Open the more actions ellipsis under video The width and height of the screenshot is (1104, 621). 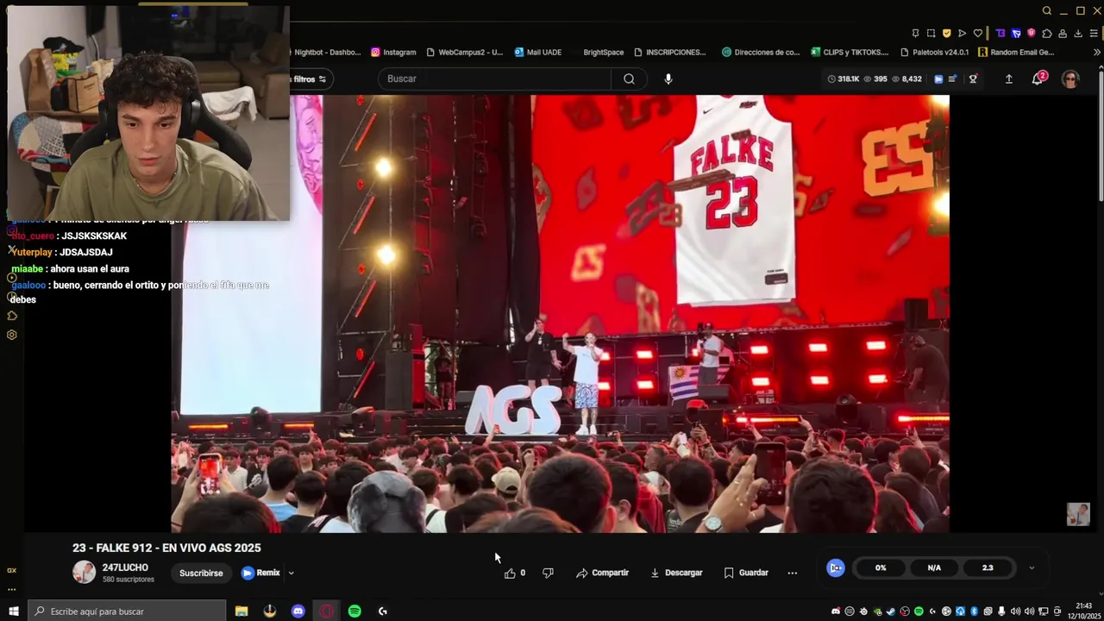tap(792, 573)
